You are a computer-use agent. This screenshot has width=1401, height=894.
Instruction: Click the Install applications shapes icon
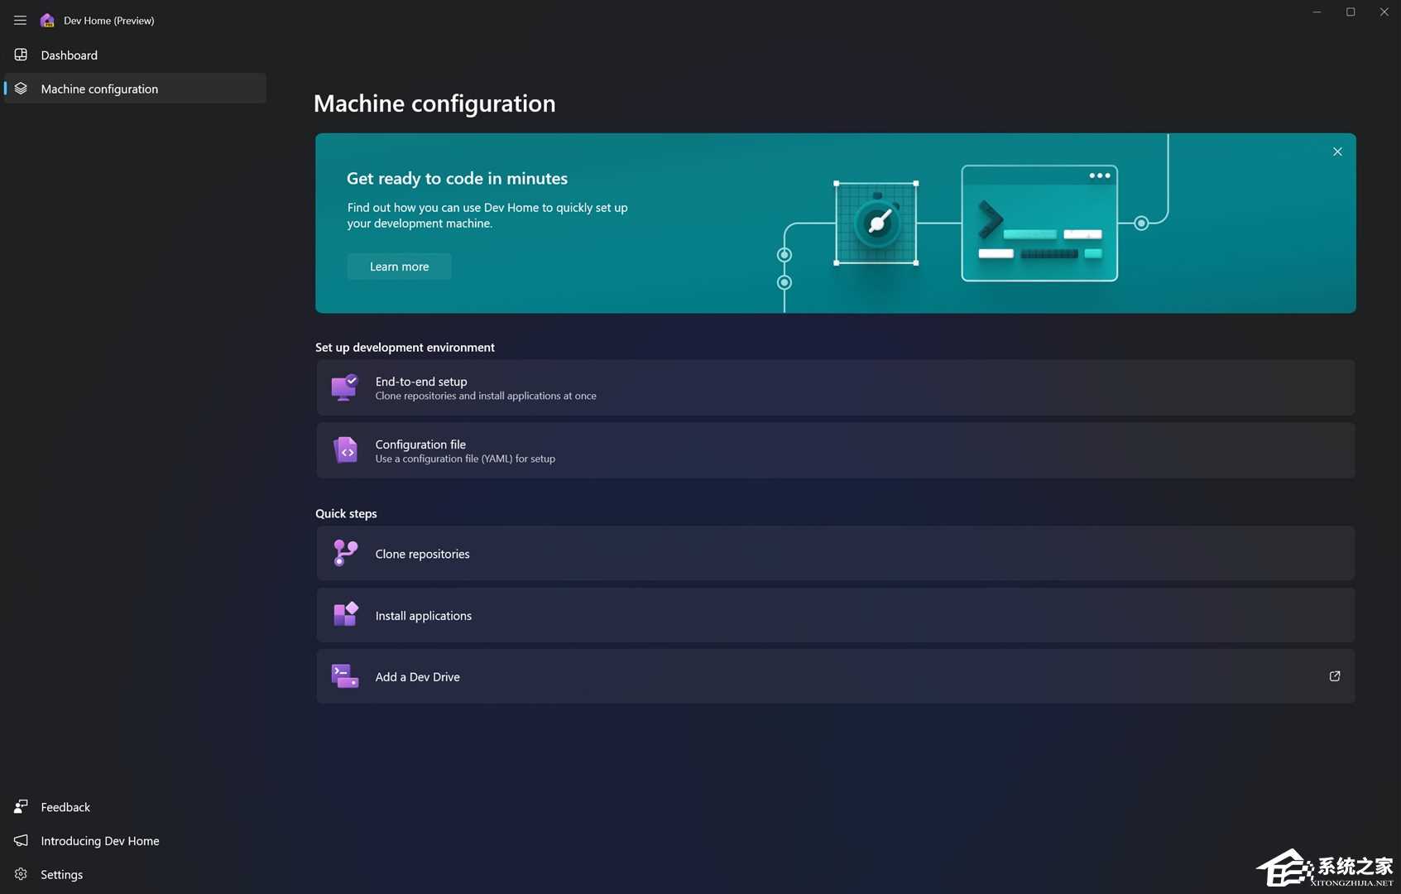(345, 615)
